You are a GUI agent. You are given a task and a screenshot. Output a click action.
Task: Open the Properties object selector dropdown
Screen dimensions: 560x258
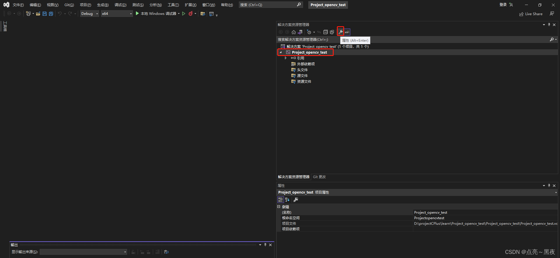coord(556,192)
